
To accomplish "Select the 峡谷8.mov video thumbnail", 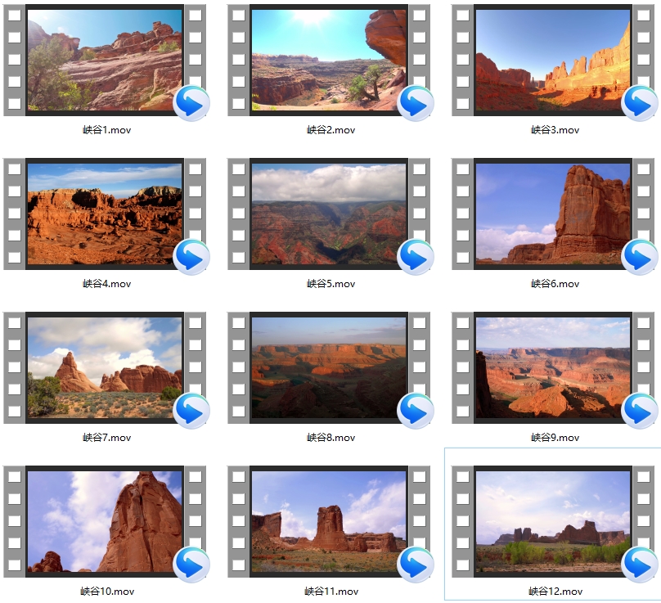I will [329, 368].
